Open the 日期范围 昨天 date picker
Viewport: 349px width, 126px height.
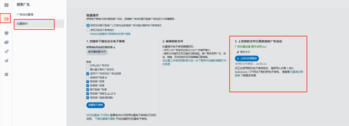97,52
